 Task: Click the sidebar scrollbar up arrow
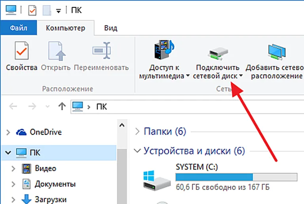click(x=122, y=126)
